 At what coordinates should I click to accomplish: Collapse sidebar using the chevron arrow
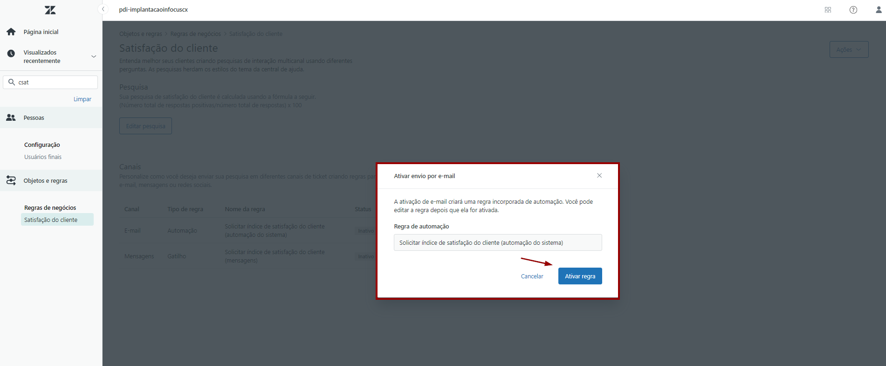(103, 9)
